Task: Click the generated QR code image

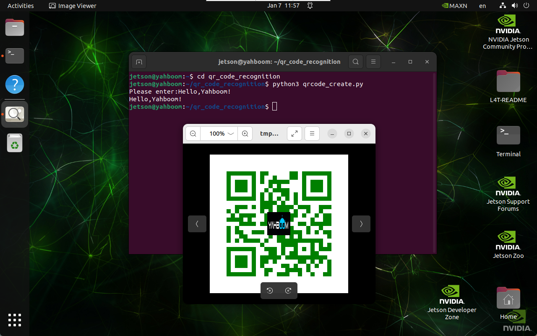Action: pyautogui.click(x=279, y=224)
